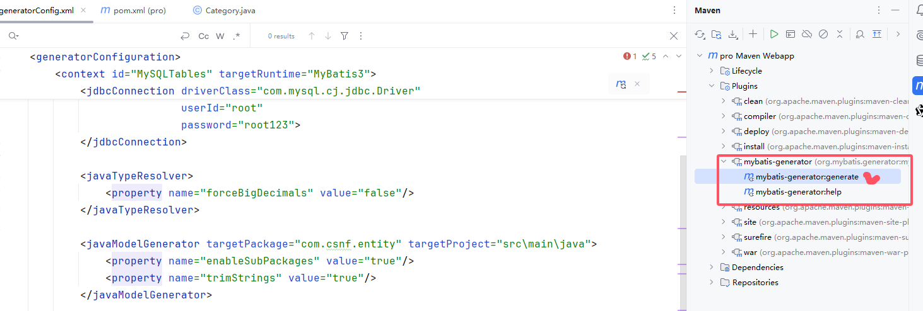The image size is (923, 311).
Task: Add Maven project with plus icon
Action: pyautogui.click(x=753, y=34)
